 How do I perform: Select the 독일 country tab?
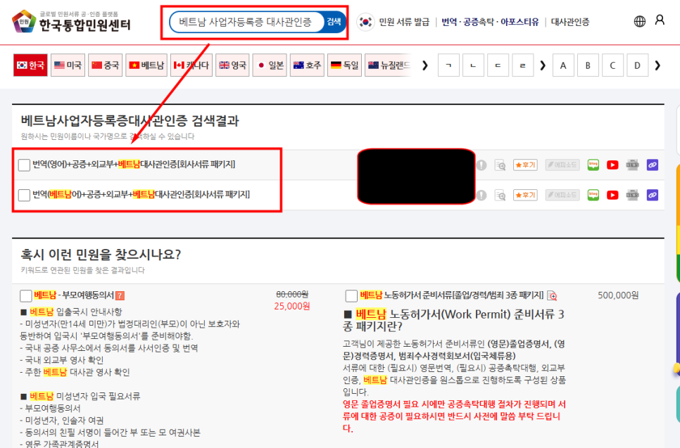coord(344,65)
